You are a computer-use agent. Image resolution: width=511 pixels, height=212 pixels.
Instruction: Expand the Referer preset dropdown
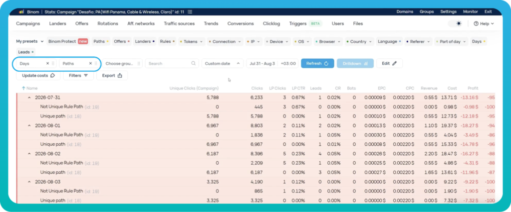419,41
